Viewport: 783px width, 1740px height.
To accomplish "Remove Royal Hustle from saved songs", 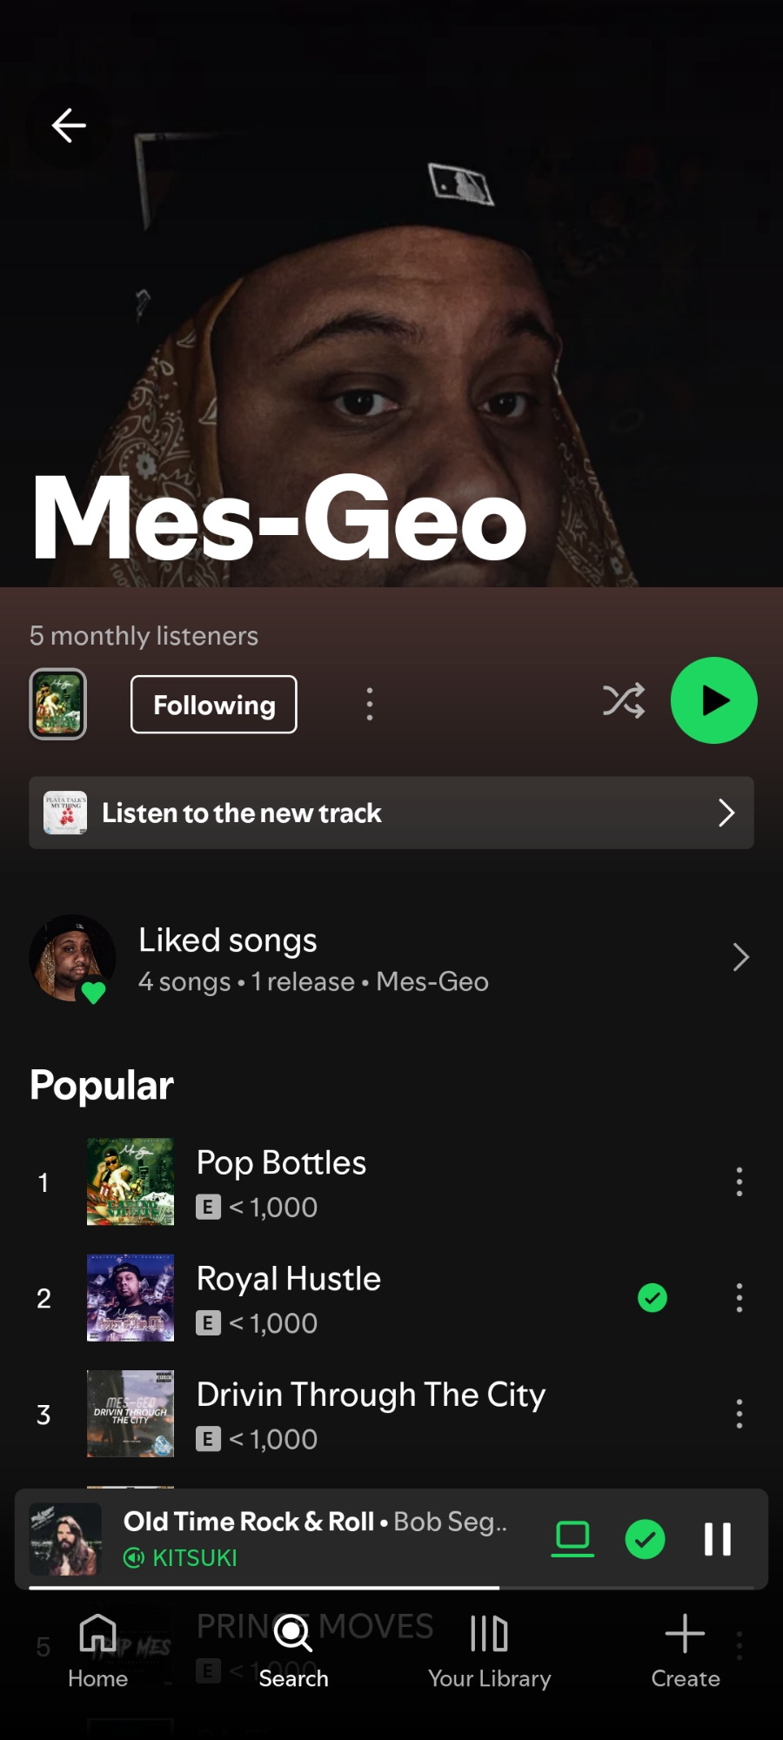I will pos(652,1298).
